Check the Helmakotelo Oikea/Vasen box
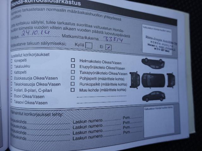The image size is (202, 151). pyautogui.click(x=73, y=60)
